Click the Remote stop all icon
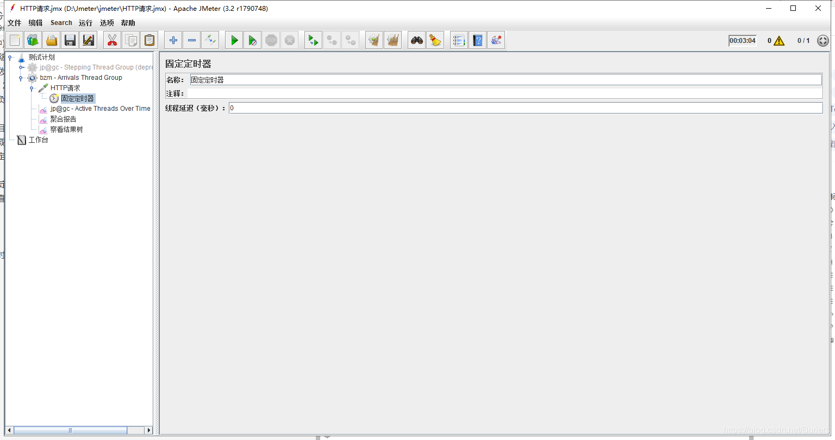Image resolution: width=835 pixels, height=440 pixels. click(x=332, y=40)
